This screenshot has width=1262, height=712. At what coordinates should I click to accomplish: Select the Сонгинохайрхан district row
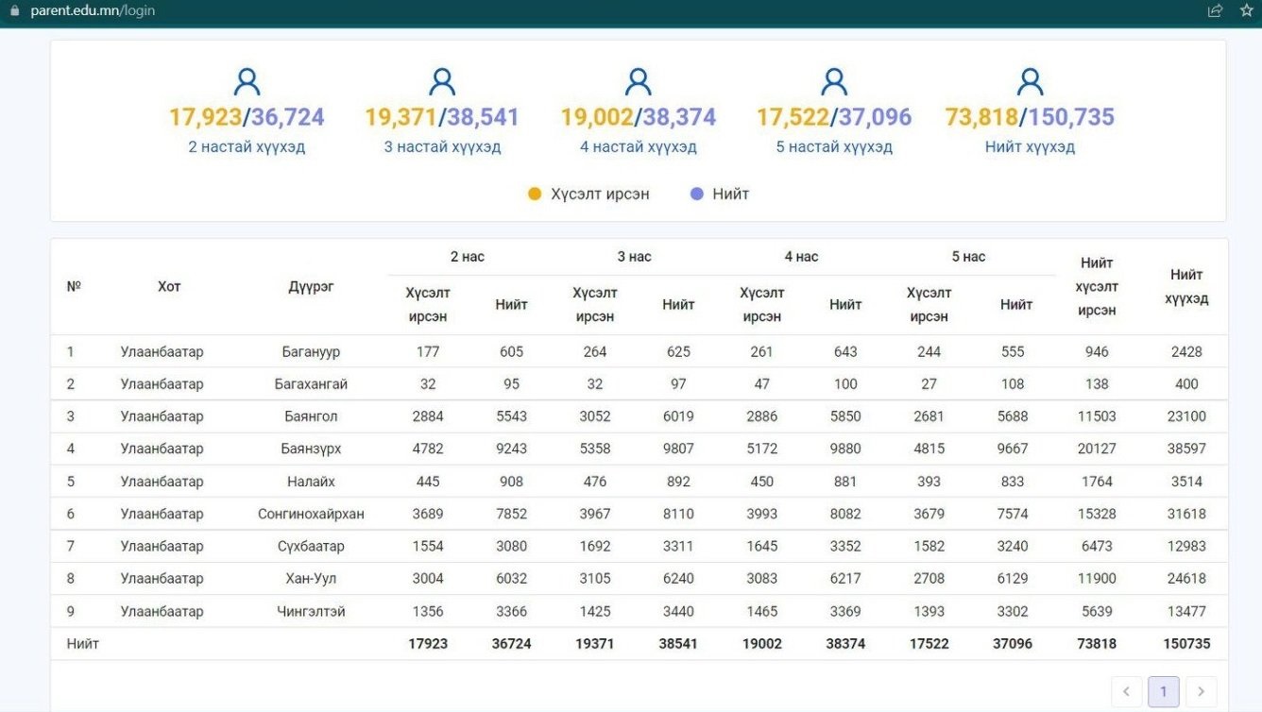pyautogui.click(x=311, y=514)
